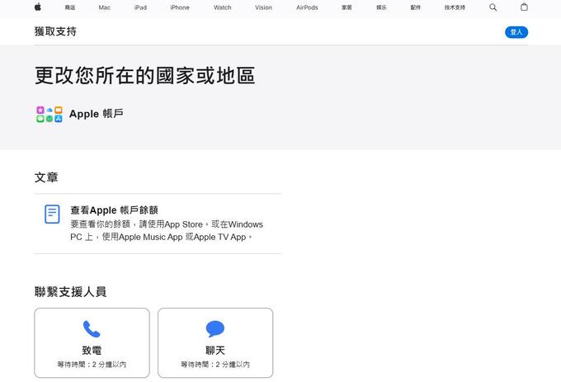This screenshot has width=561, height=382.
Task: Open the search magnifier icon
Action: click(493, 7)
